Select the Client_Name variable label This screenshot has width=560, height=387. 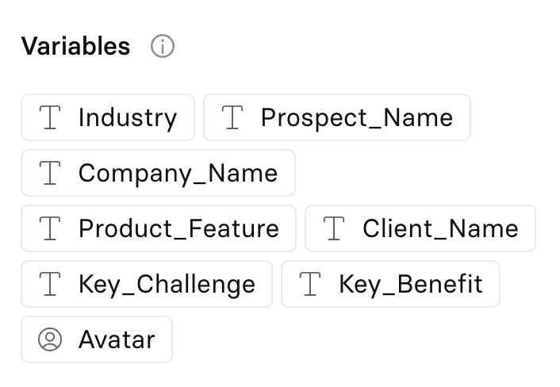[440, 228]
